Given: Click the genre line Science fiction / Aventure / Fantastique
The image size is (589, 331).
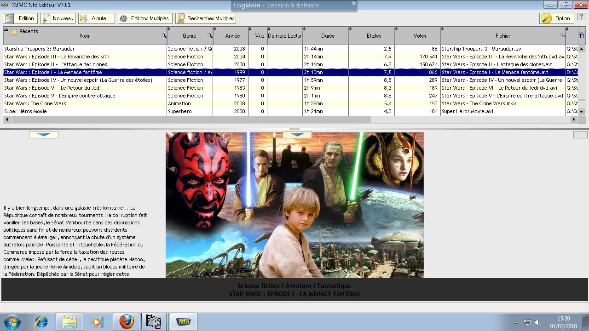Looking at the screenshot, I should click(x=294, y=286).
